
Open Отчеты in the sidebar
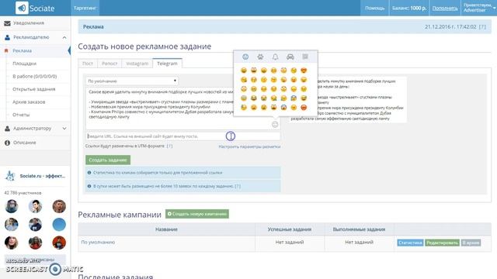tap(21, 115)
